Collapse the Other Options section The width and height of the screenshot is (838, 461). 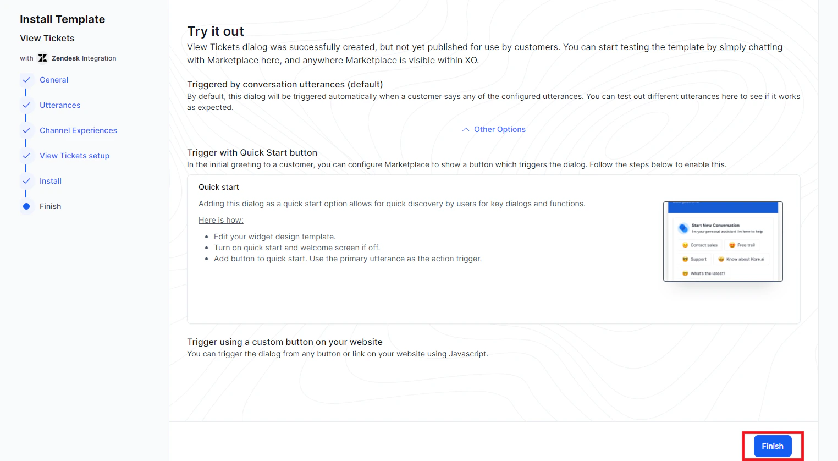(x=493, y=129)
